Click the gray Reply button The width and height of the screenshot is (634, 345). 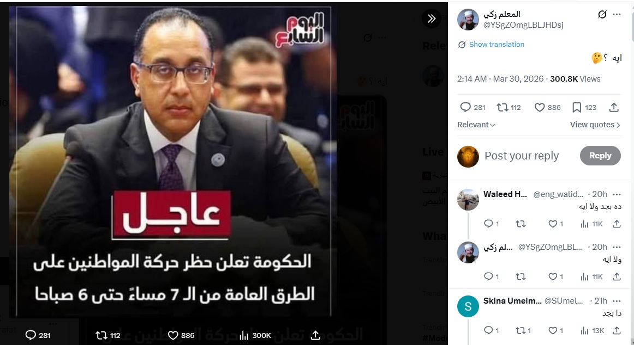(x=600, y=156)
